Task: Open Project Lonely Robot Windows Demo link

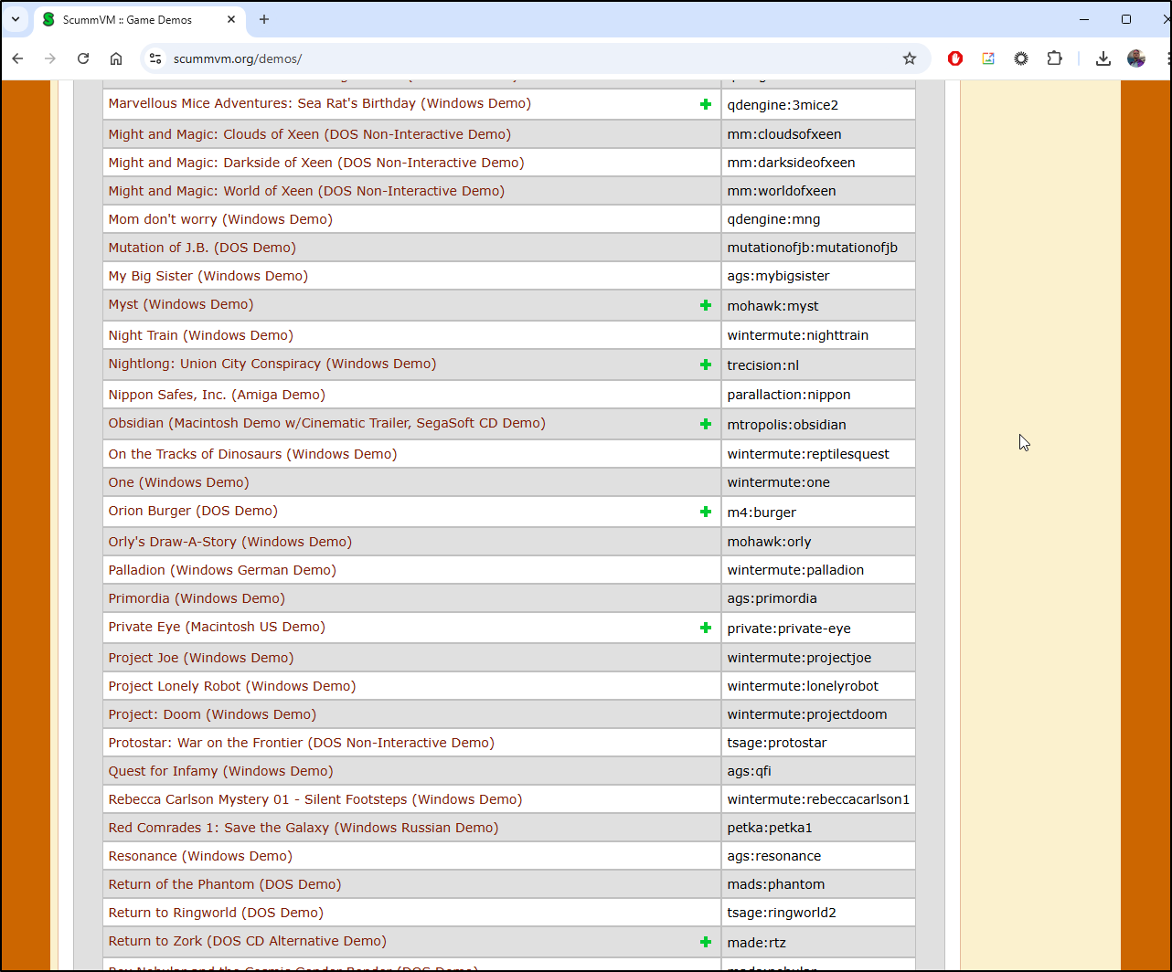Action: pyautogui.click(x=232, y=686)
